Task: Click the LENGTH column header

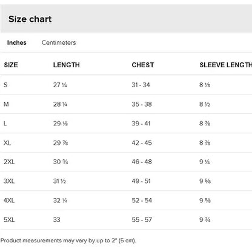Action: (x=67, y=65)
